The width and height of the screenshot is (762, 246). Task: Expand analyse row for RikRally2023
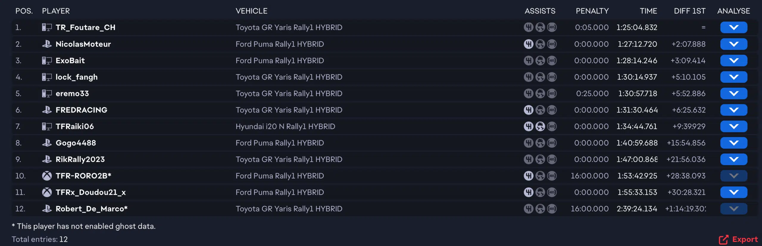coord(733,159)
